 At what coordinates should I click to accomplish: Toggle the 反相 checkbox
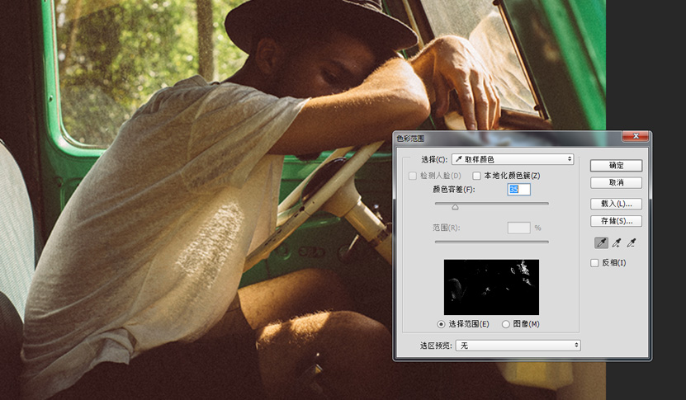pyautogui.click(x=594, y=263)
